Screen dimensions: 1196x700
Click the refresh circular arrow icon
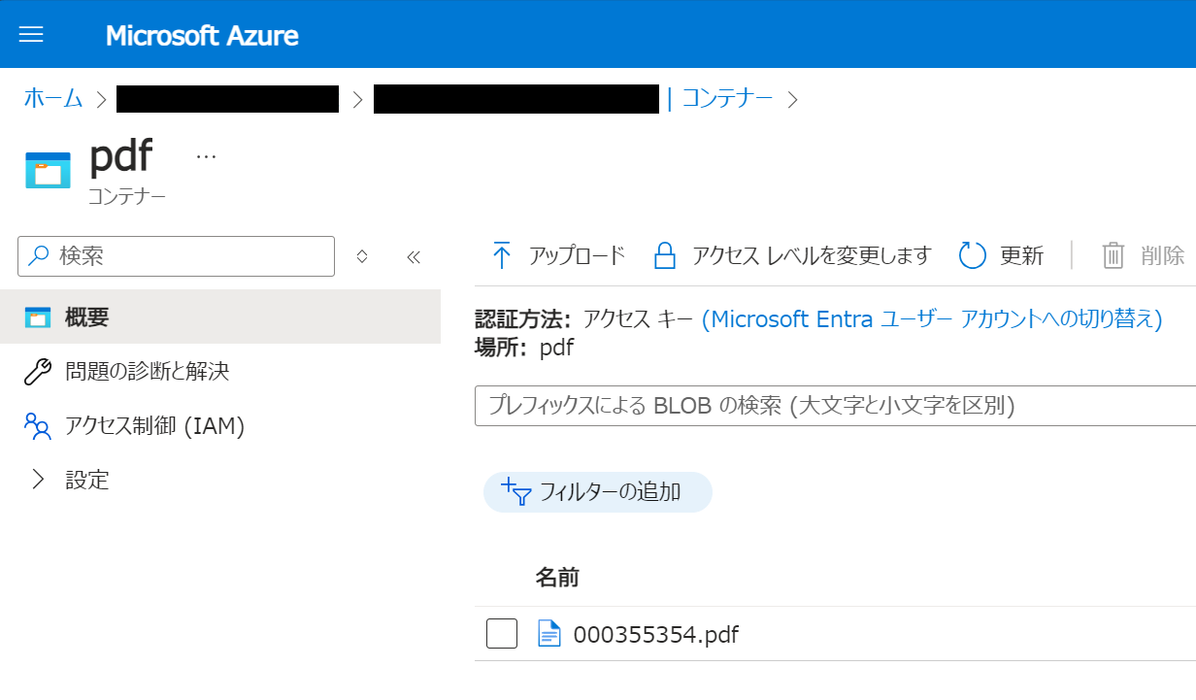tap(973, 255)
